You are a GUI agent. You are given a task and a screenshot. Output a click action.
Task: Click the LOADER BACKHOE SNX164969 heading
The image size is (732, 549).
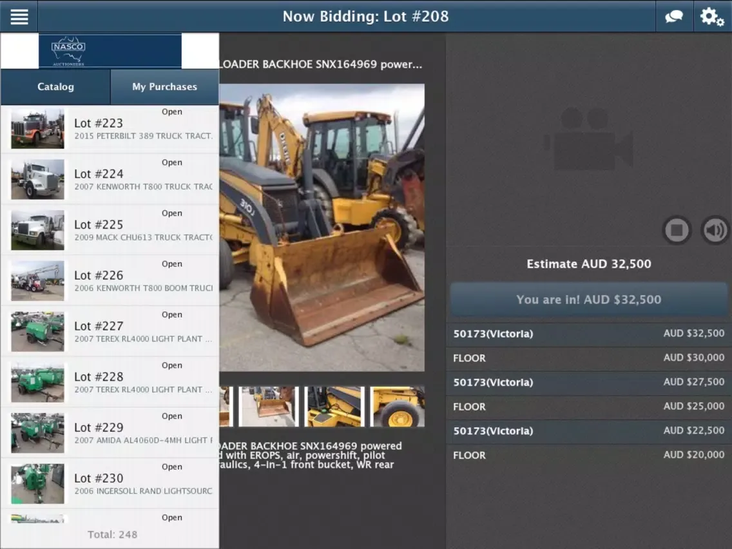point(321,64)
